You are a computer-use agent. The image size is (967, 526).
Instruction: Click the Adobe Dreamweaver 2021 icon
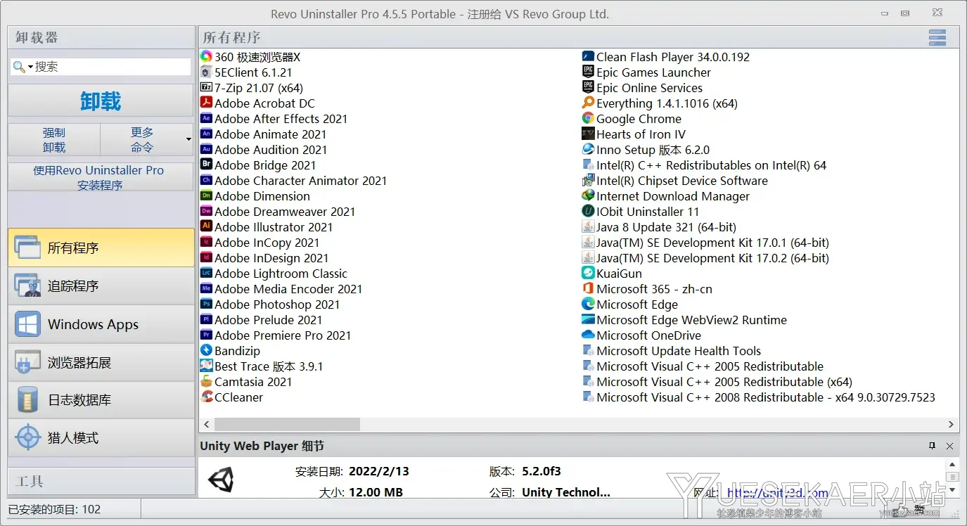(x=206, y=211)
